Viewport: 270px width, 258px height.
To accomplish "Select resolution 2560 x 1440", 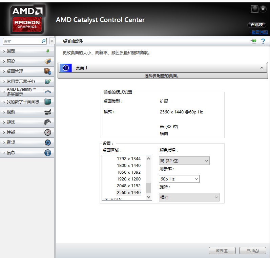I will click(x=129, y=192).
